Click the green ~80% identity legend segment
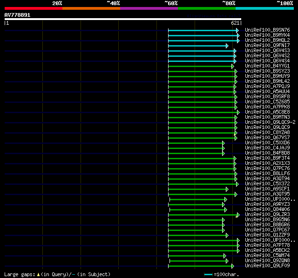 pos(207,8)
